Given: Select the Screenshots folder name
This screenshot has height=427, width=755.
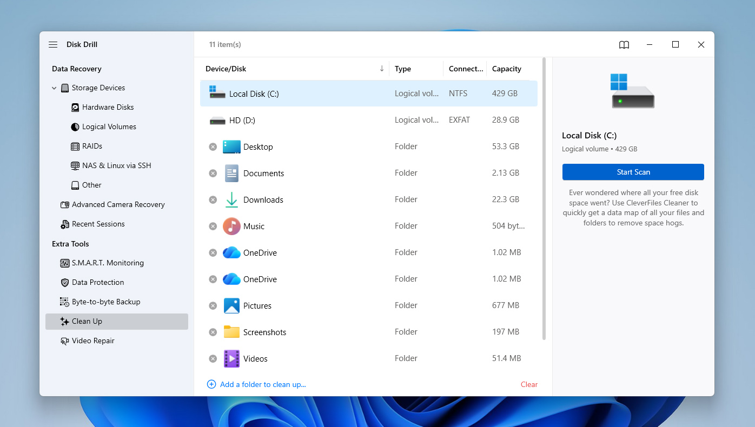Looking at the screenshot, I should coord(265,332).
